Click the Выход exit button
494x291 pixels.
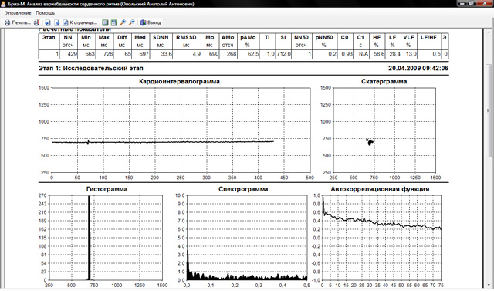pos(151,22)
